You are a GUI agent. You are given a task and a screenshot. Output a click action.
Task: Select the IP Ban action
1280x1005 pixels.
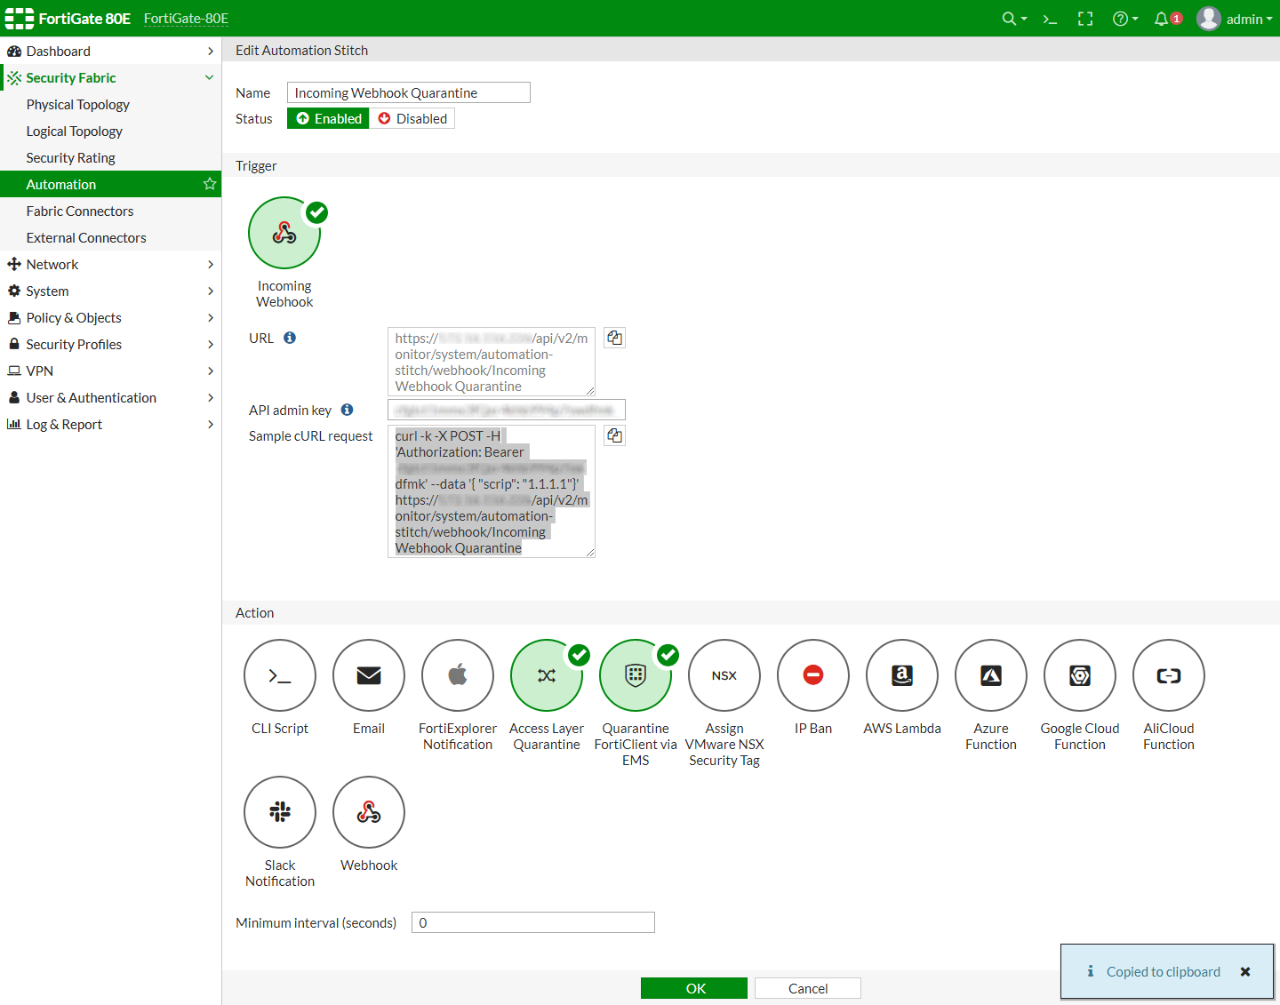coord(813,675)
